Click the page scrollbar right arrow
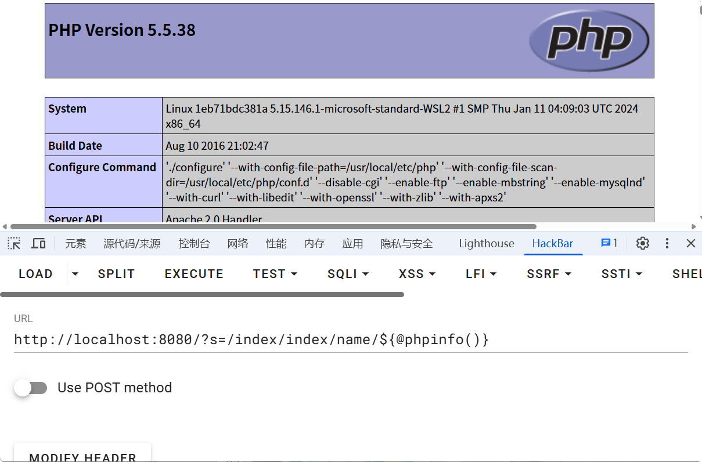 [x=694, y=226]
